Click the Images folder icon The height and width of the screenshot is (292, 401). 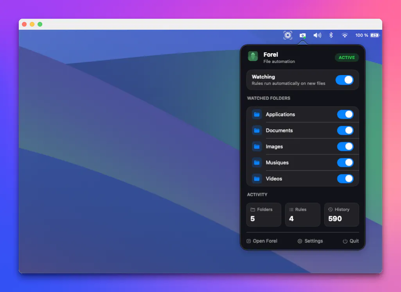[257, 147]
